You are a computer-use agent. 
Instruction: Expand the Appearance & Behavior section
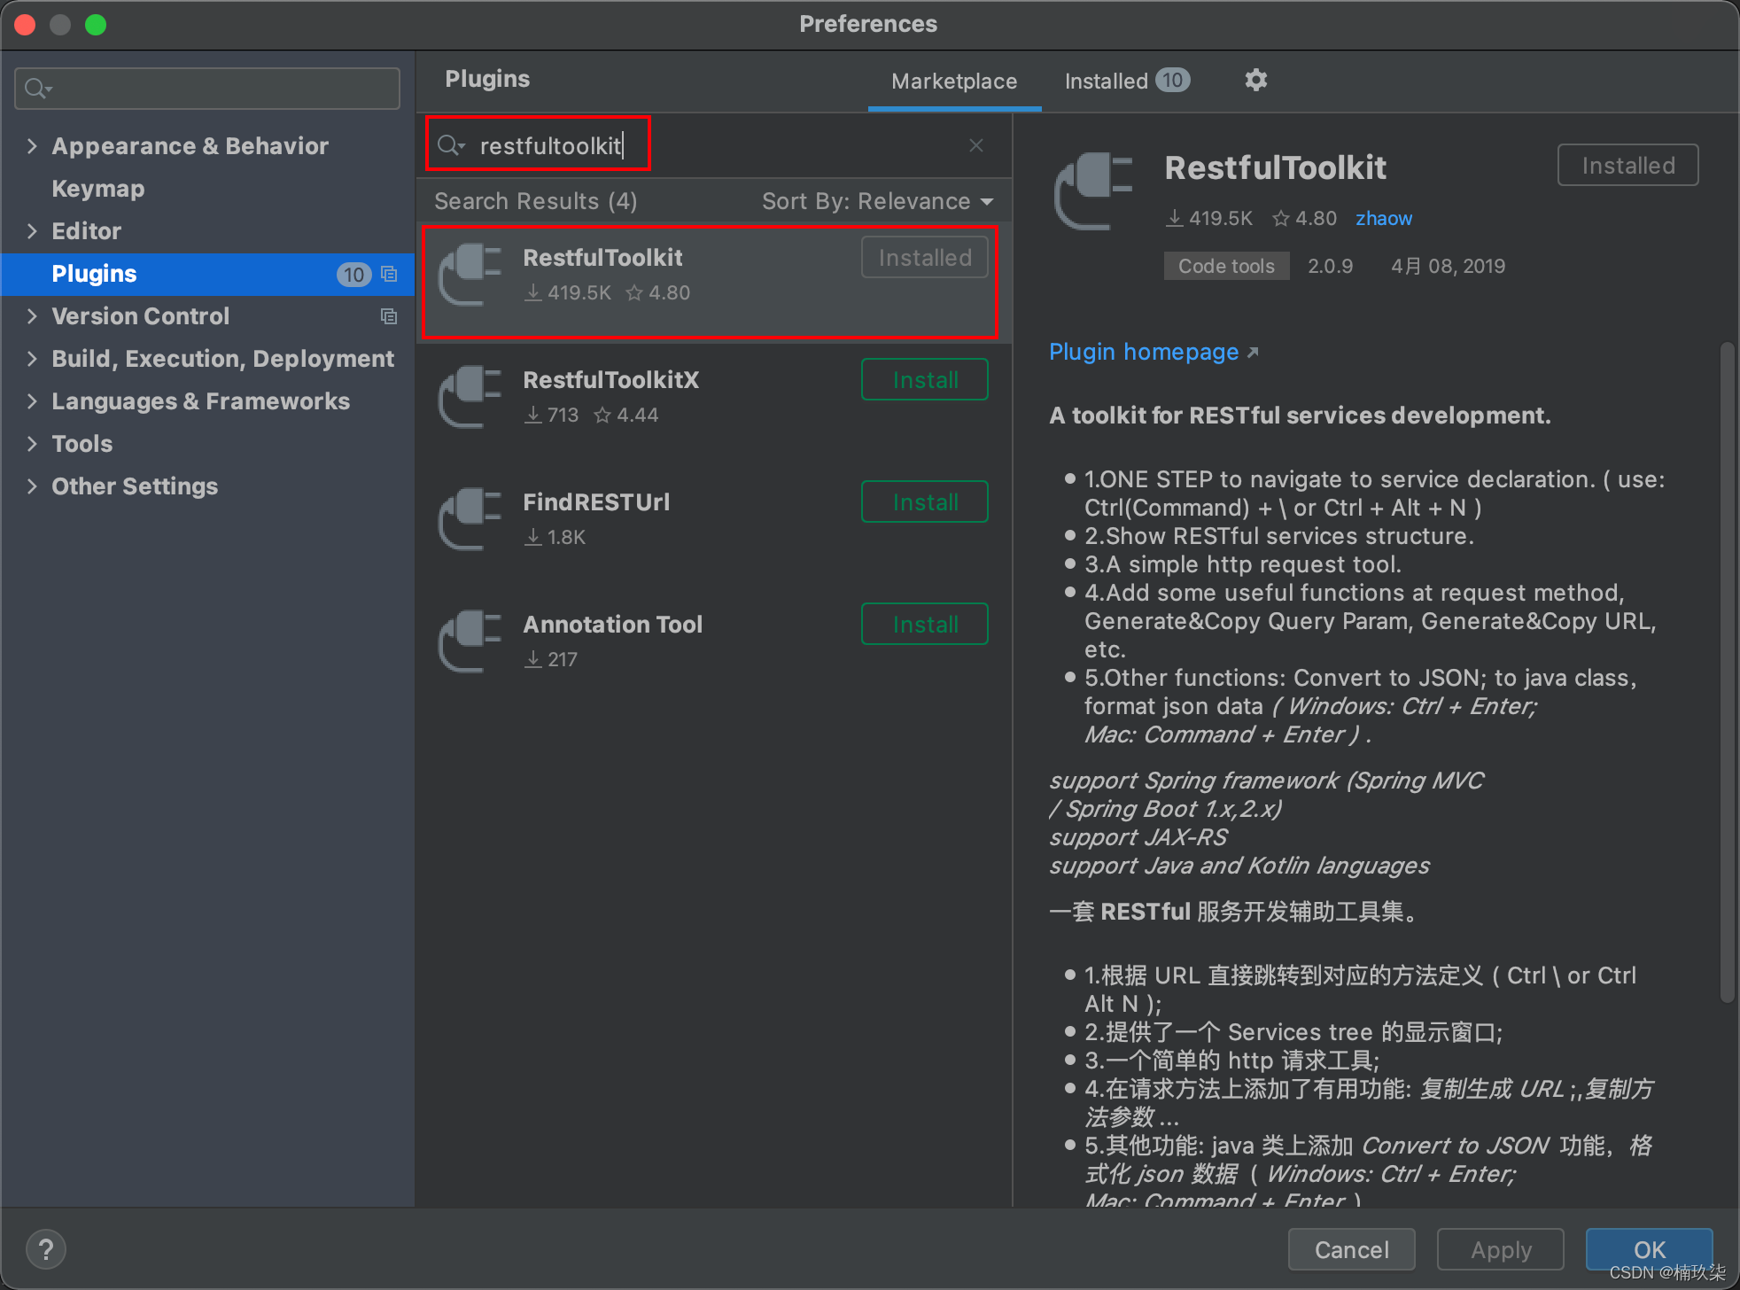tap(33, 146)
